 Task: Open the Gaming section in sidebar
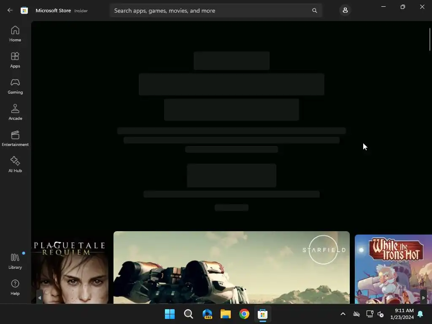point(15,86)
